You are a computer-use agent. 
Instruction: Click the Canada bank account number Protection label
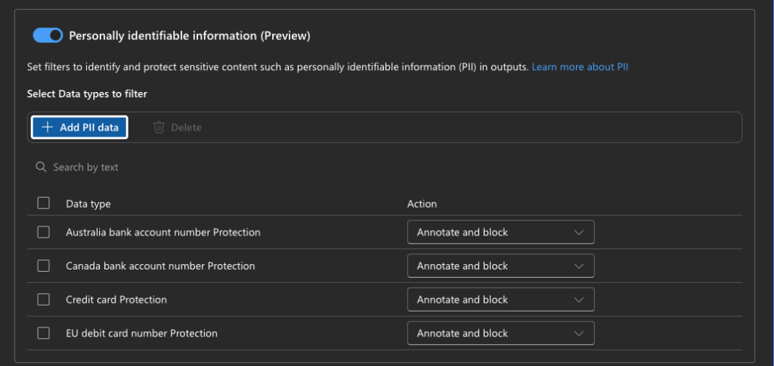point(160,266)
